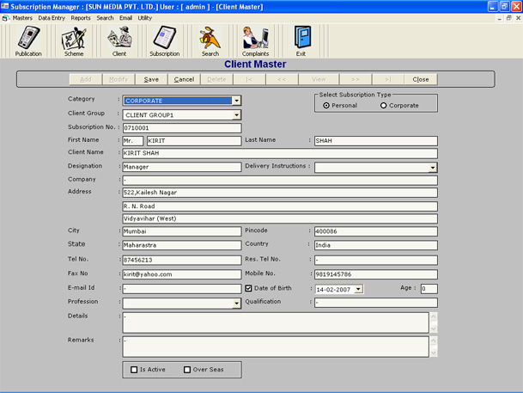Go to next record with >> button
The width and height of the screenshot is (523, 393).
[356, 79]
